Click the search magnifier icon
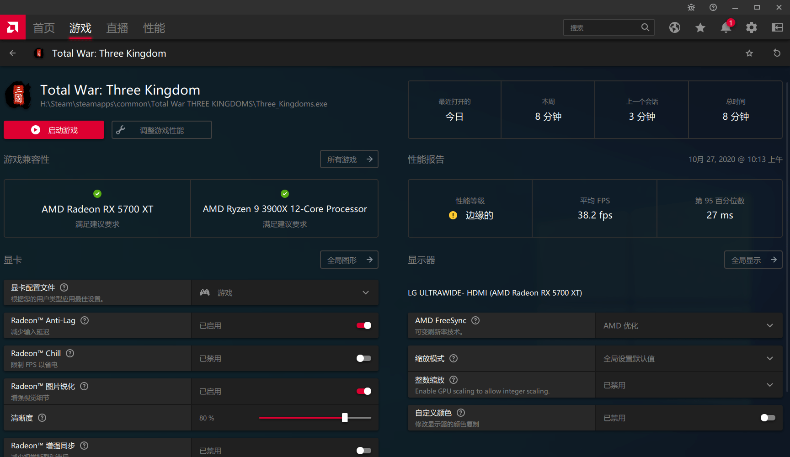Viewport: 790px width, 457px height. coord(645,27)
